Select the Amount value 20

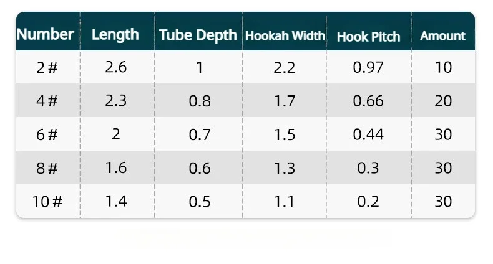point(443,101)
